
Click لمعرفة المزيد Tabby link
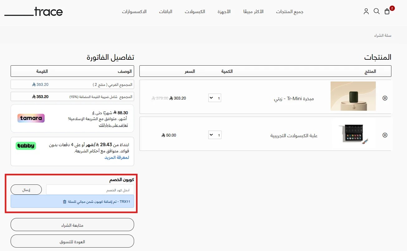click(x=117, y=158)
